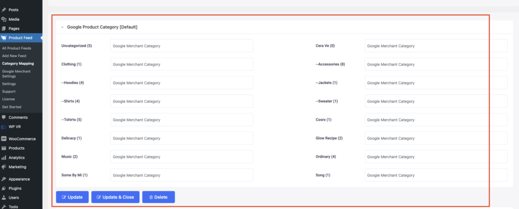The height and width of the screenshot is (209, 519).
Task: Click the --Accessories (8) label
Action: (x=330, y=64)
